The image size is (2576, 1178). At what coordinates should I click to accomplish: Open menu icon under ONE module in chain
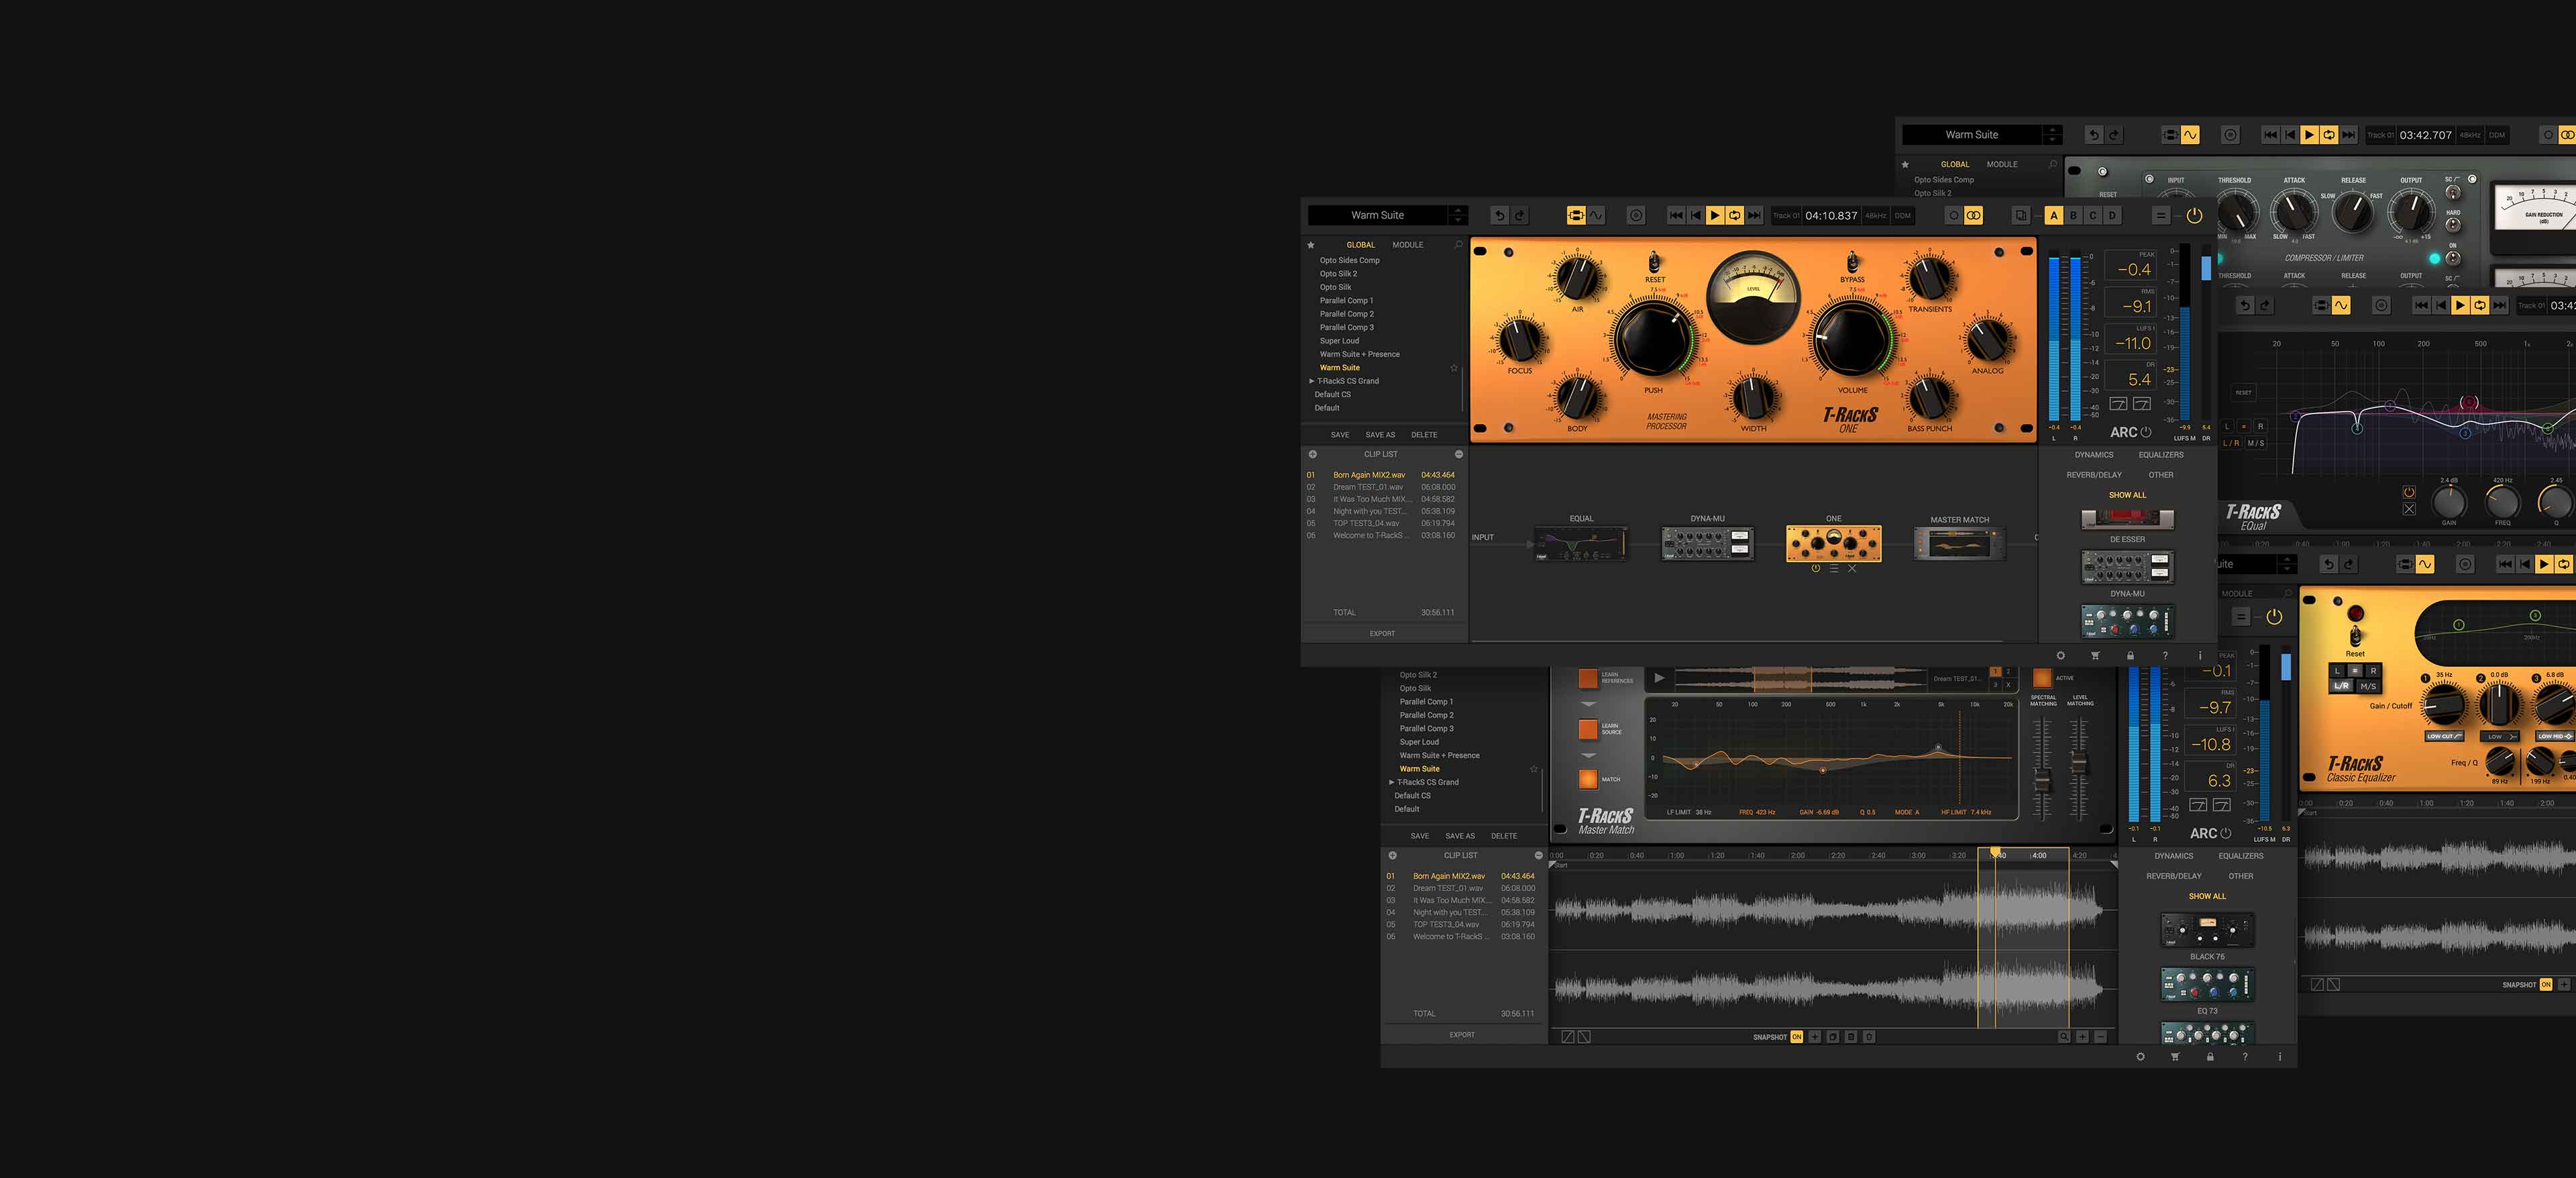[x=1834, y=568]
